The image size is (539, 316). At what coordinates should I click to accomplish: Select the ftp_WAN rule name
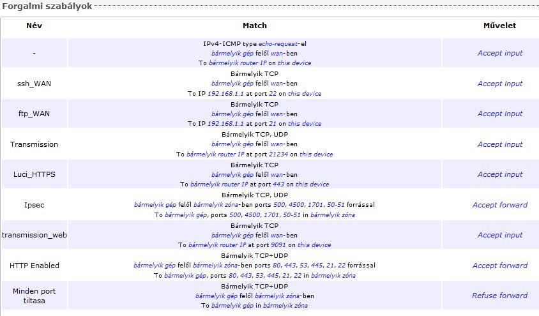34,114
